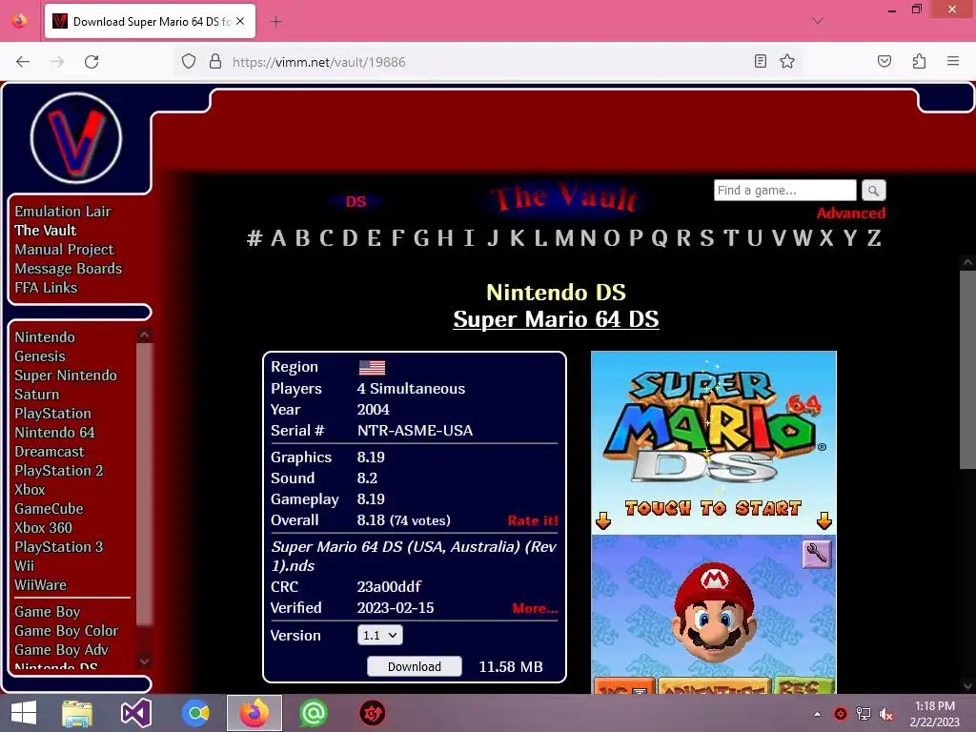Screen dimensions: 976x732
Task: Open a new tab with plus button
Action: point(276,22)
